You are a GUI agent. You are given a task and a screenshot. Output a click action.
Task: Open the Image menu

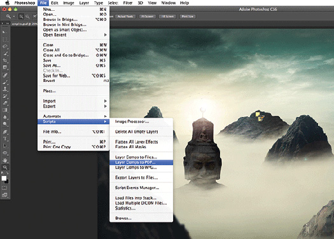tap(69, 3)
